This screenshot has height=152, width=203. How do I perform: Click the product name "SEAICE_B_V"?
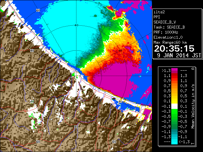coord(165,22)
